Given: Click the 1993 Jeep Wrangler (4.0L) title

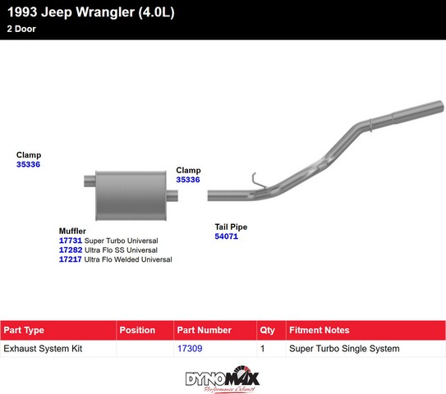Looking at the screenshot, I should (x=90, y=12).
